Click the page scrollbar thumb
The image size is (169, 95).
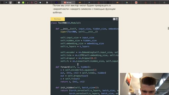click(x=168, y=28)
